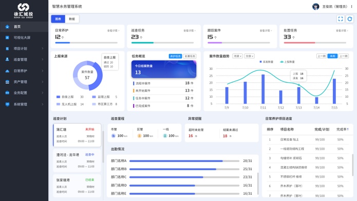Click the 业务配置 briefcase icon

point(7,93)
